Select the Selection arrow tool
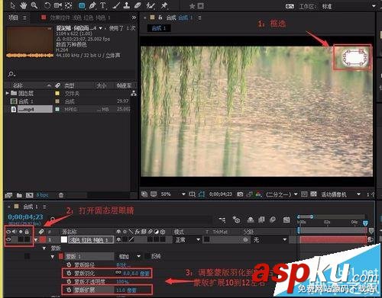 point(12,5)
